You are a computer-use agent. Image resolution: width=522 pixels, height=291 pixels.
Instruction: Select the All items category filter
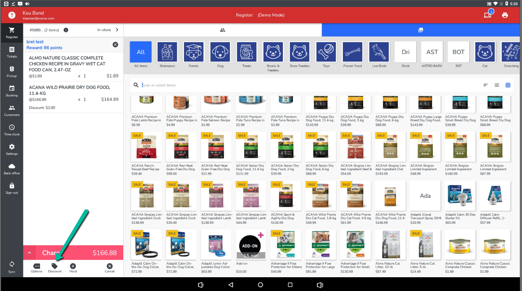[x=141, y=52]
